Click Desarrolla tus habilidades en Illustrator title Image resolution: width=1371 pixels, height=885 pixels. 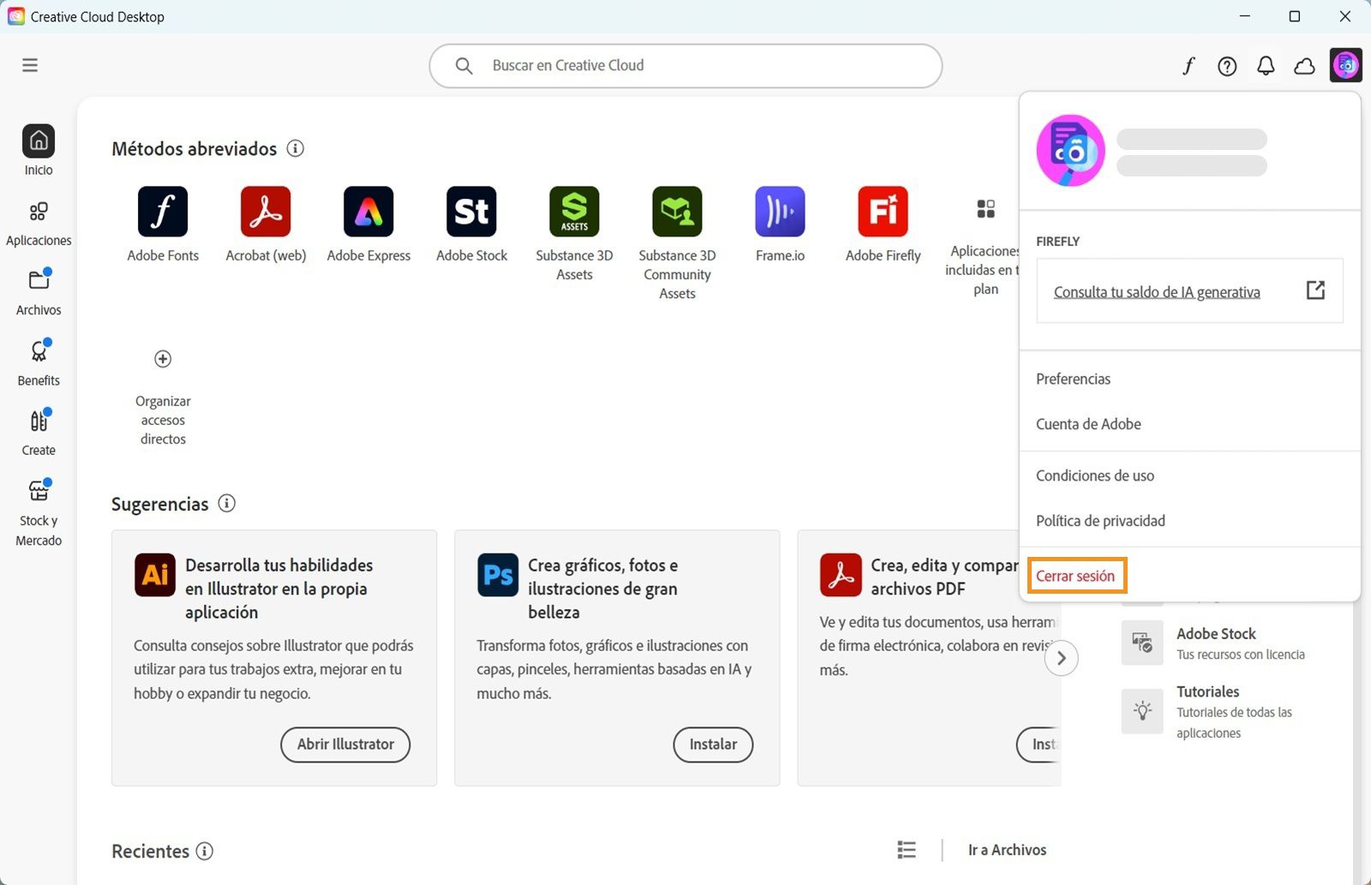279,589
